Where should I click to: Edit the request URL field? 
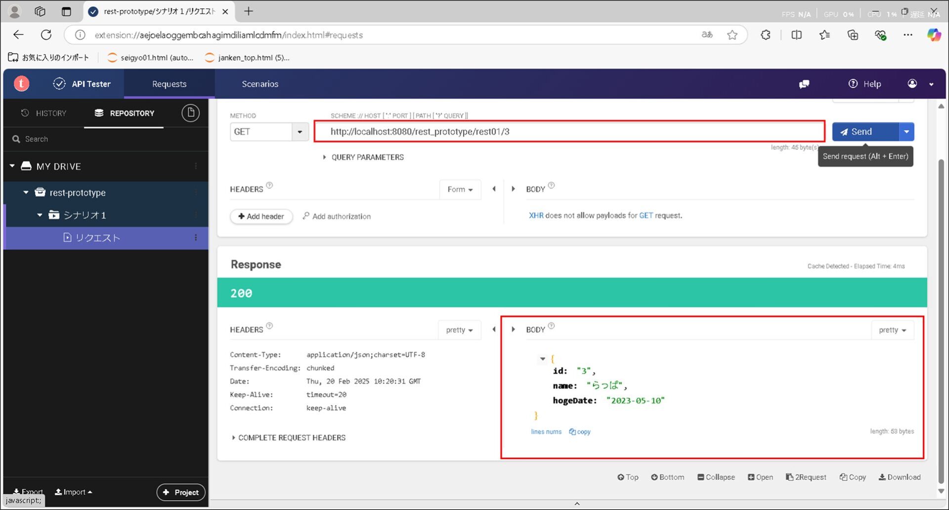(569, 132)
